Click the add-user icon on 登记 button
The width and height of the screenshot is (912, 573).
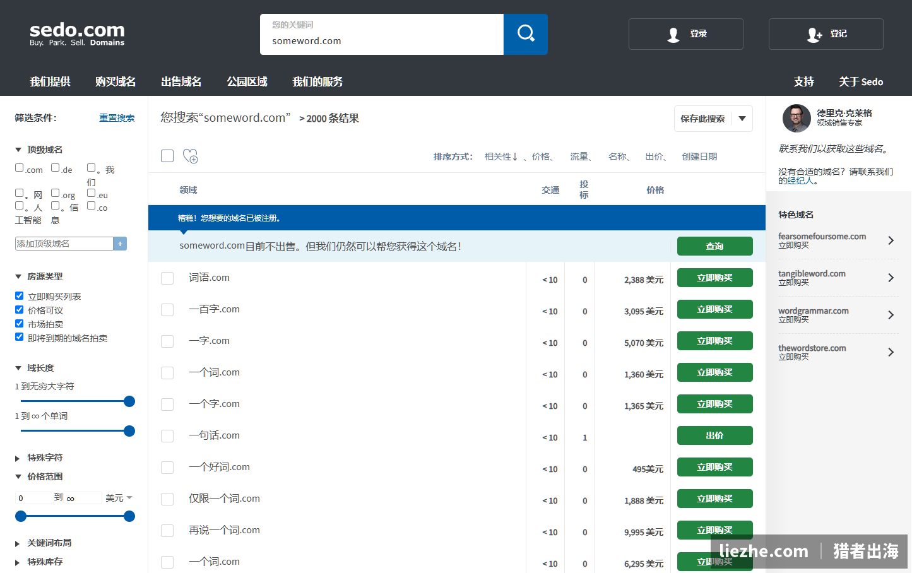coord(814,35)
